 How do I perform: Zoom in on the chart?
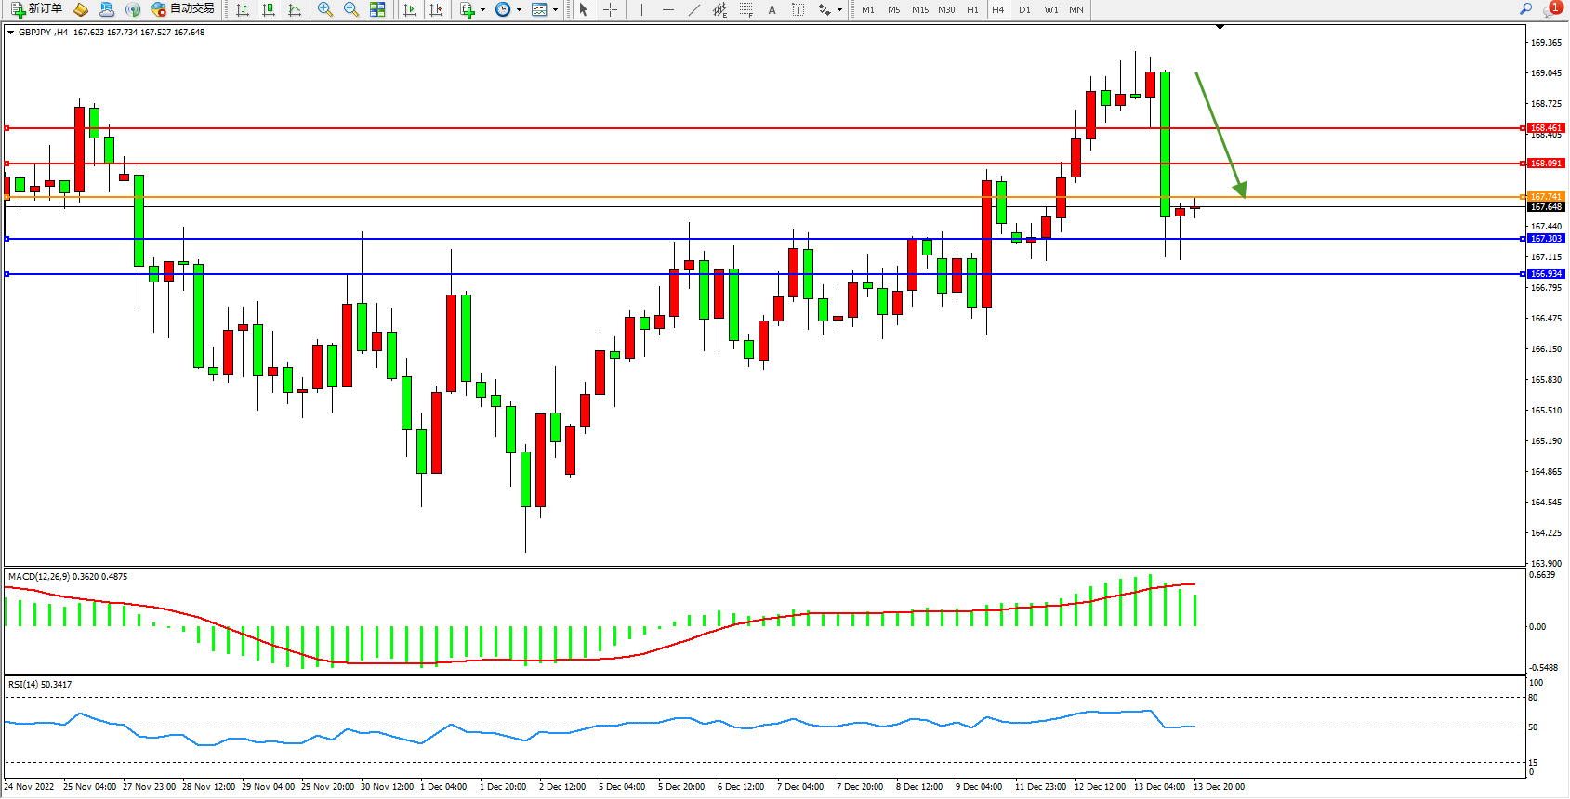point(325,9)
